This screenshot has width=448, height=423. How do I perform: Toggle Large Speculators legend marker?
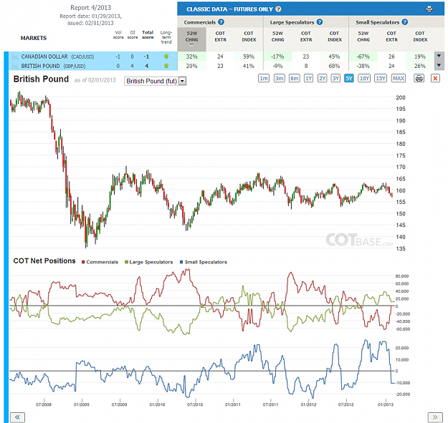(x=126, y=262)
